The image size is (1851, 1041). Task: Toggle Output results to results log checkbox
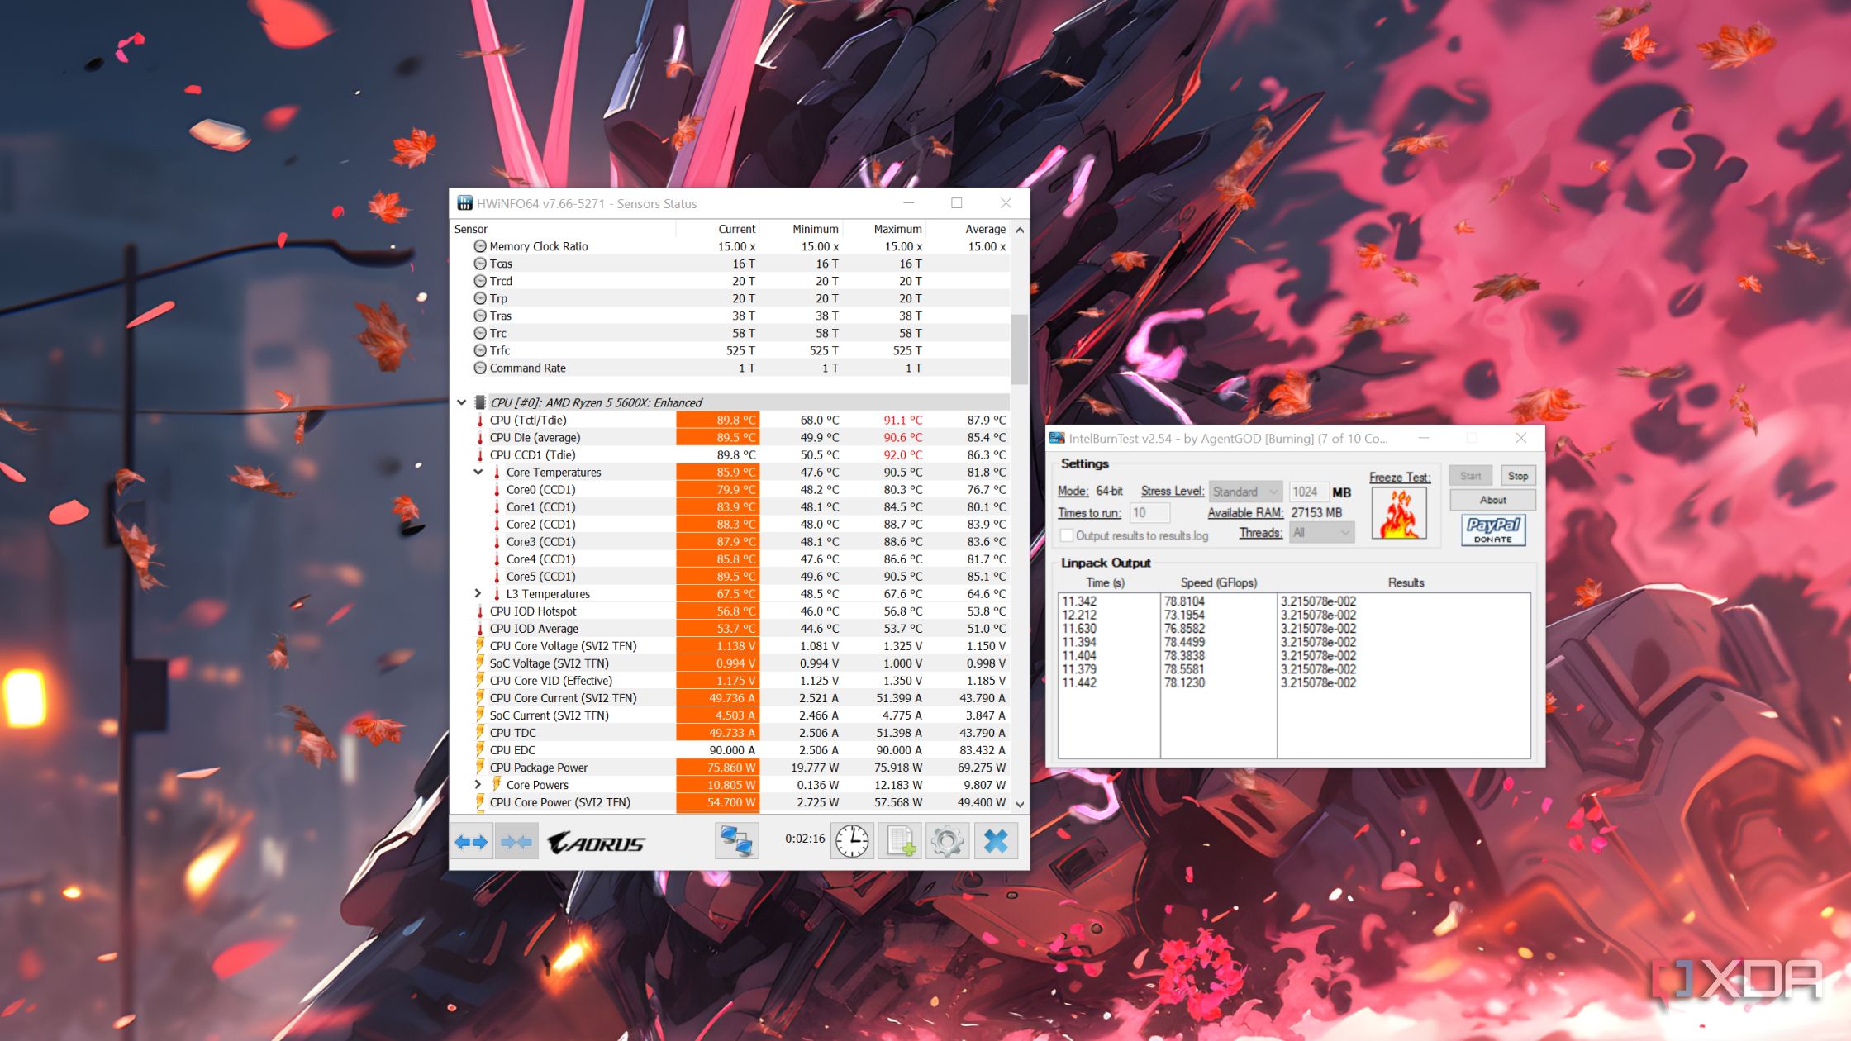coord(1067,535)
